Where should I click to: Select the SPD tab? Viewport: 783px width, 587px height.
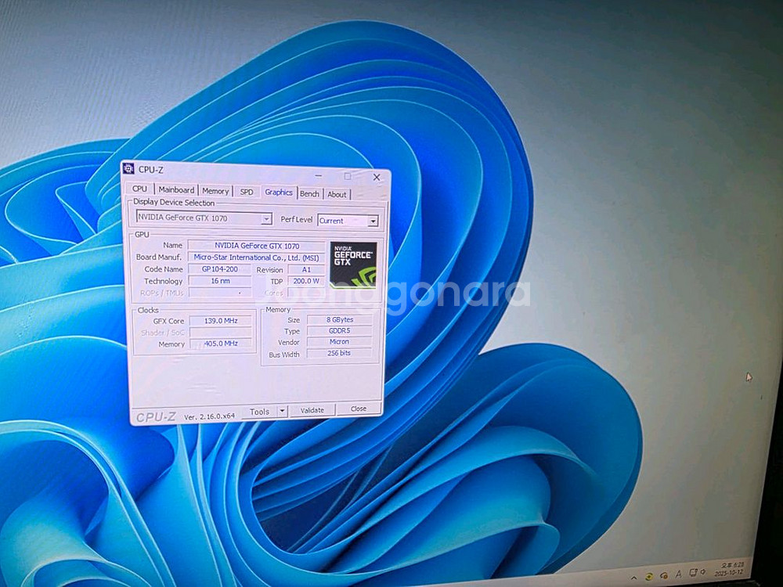click(x=246, y=192)
